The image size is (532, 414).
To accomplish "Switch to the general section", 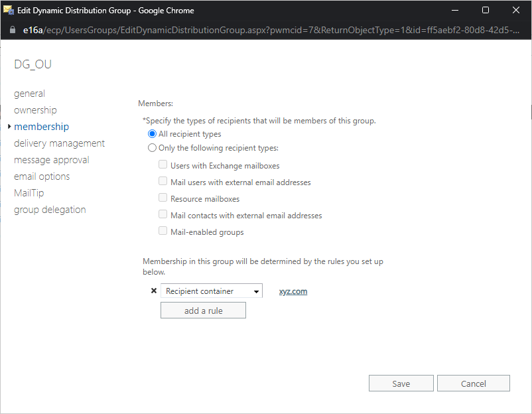I will pos(29,93).
